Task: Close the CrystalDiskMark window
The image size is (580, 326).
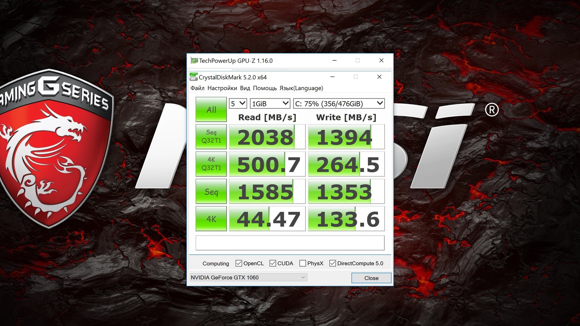Action: point(379,77)
